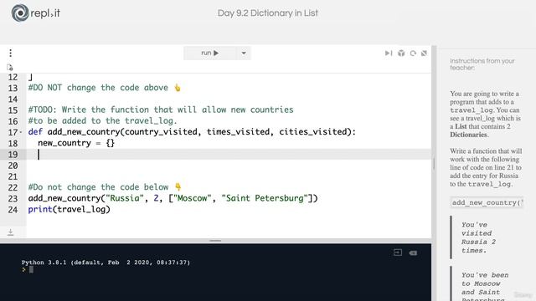Click the debugger step icon
The height and width of the screenshot is (301, 536).
point(389,54)
